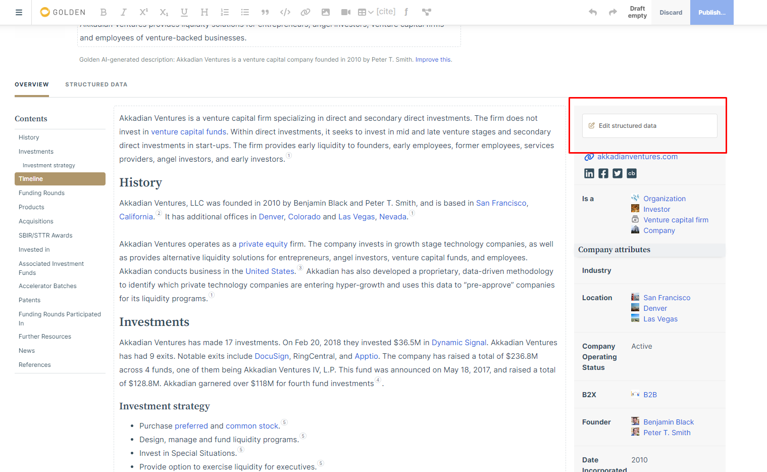This screenshot has width=767, height=472.
Task: Apply subscript formatting
Action: (164, 12)
